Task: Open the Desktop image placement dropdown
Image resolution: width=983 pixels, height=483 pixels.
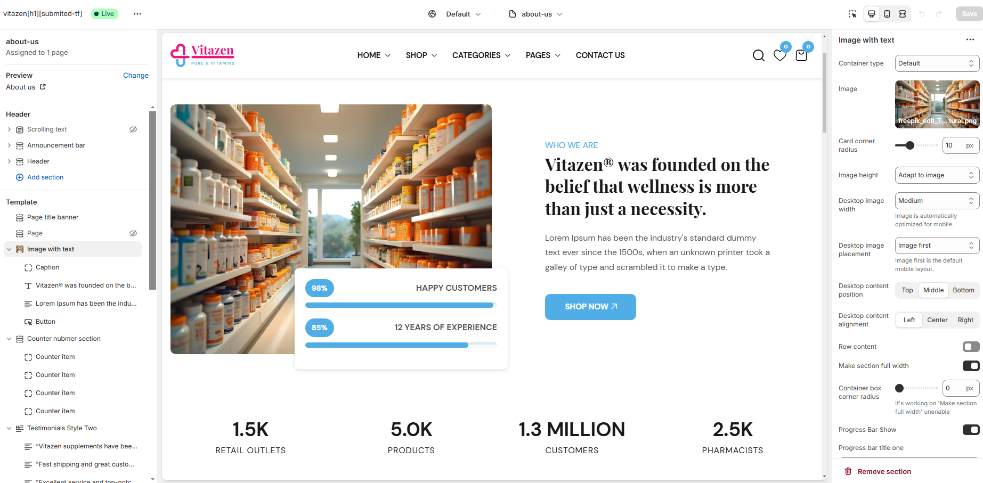Action: (937, 245)
